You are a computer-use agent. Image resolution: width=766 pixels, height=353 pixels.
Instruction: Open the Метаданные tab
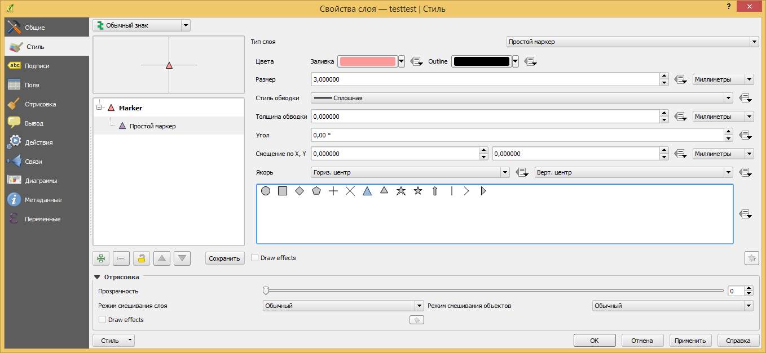[43, 200]
